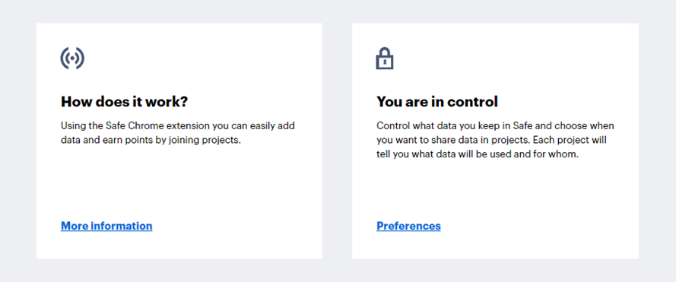Click the outer left arc of signal icon

click(62, 59)
